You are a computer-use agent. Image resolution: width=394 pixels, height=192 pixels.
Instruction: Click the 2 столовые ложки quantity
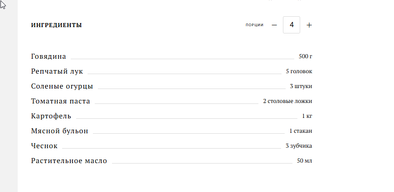(288, 101)
